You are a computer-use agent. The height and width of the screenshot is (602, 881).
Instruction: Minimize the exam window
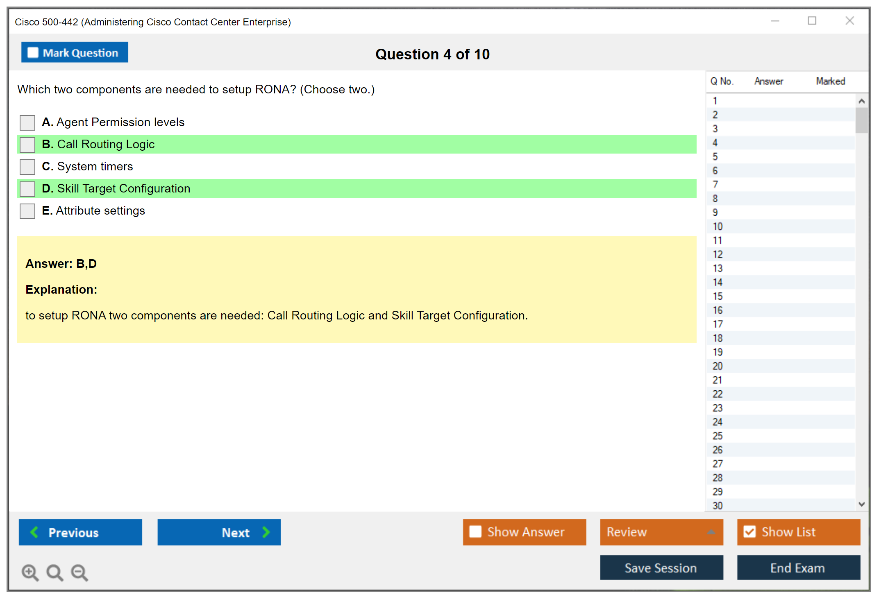[775, 20]
